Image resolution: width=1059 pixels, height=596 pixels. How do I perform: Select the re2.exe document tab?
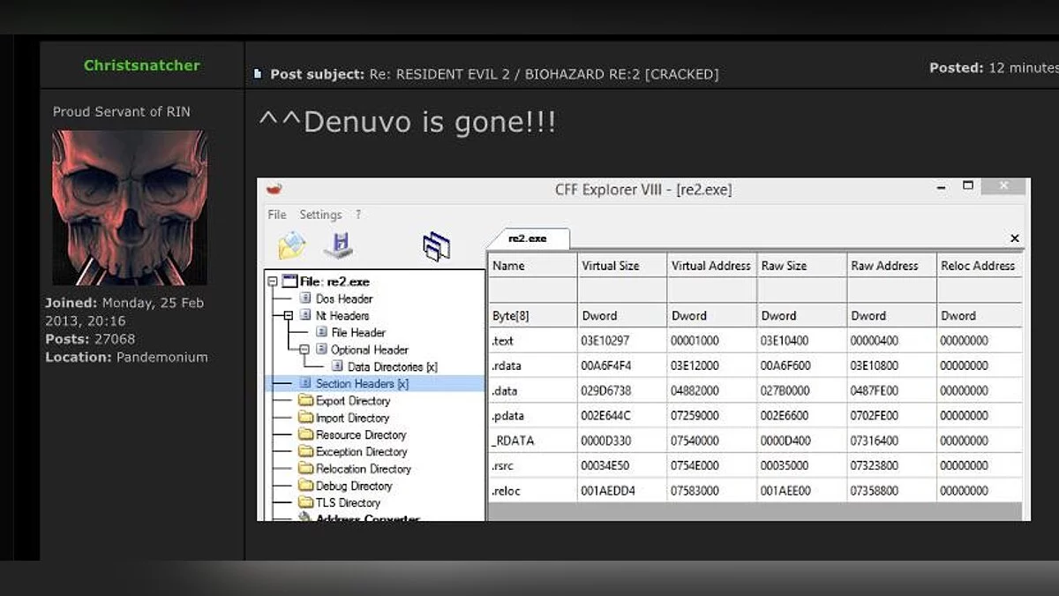point(528,238)
